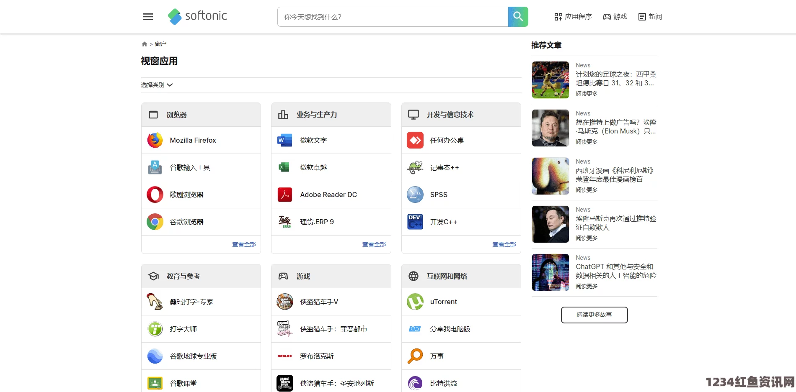The image size is (796, 392).
Task: Click the 比特洪流 icon
Action: tap(415, 383)
